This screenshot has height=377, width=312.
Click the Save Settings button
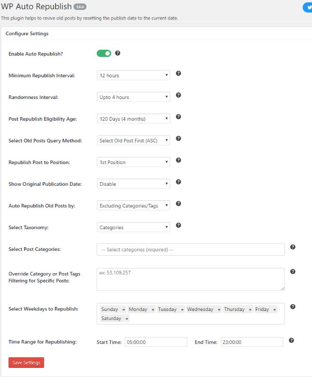(x=26, y=363)
